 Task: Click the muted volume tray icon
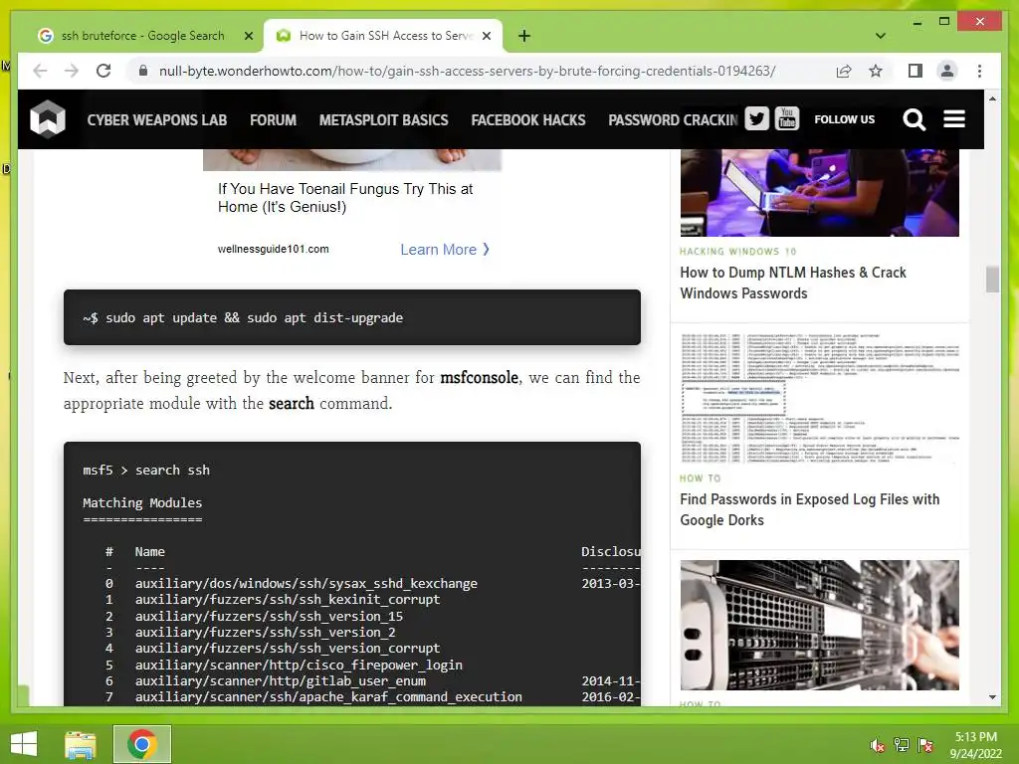[x=878, y=745]
